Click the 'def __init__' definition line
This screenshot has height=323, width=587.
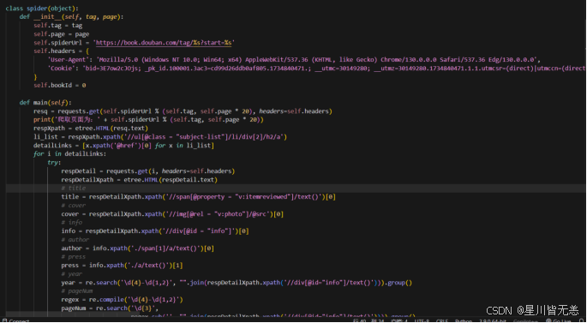pos(71,17)
